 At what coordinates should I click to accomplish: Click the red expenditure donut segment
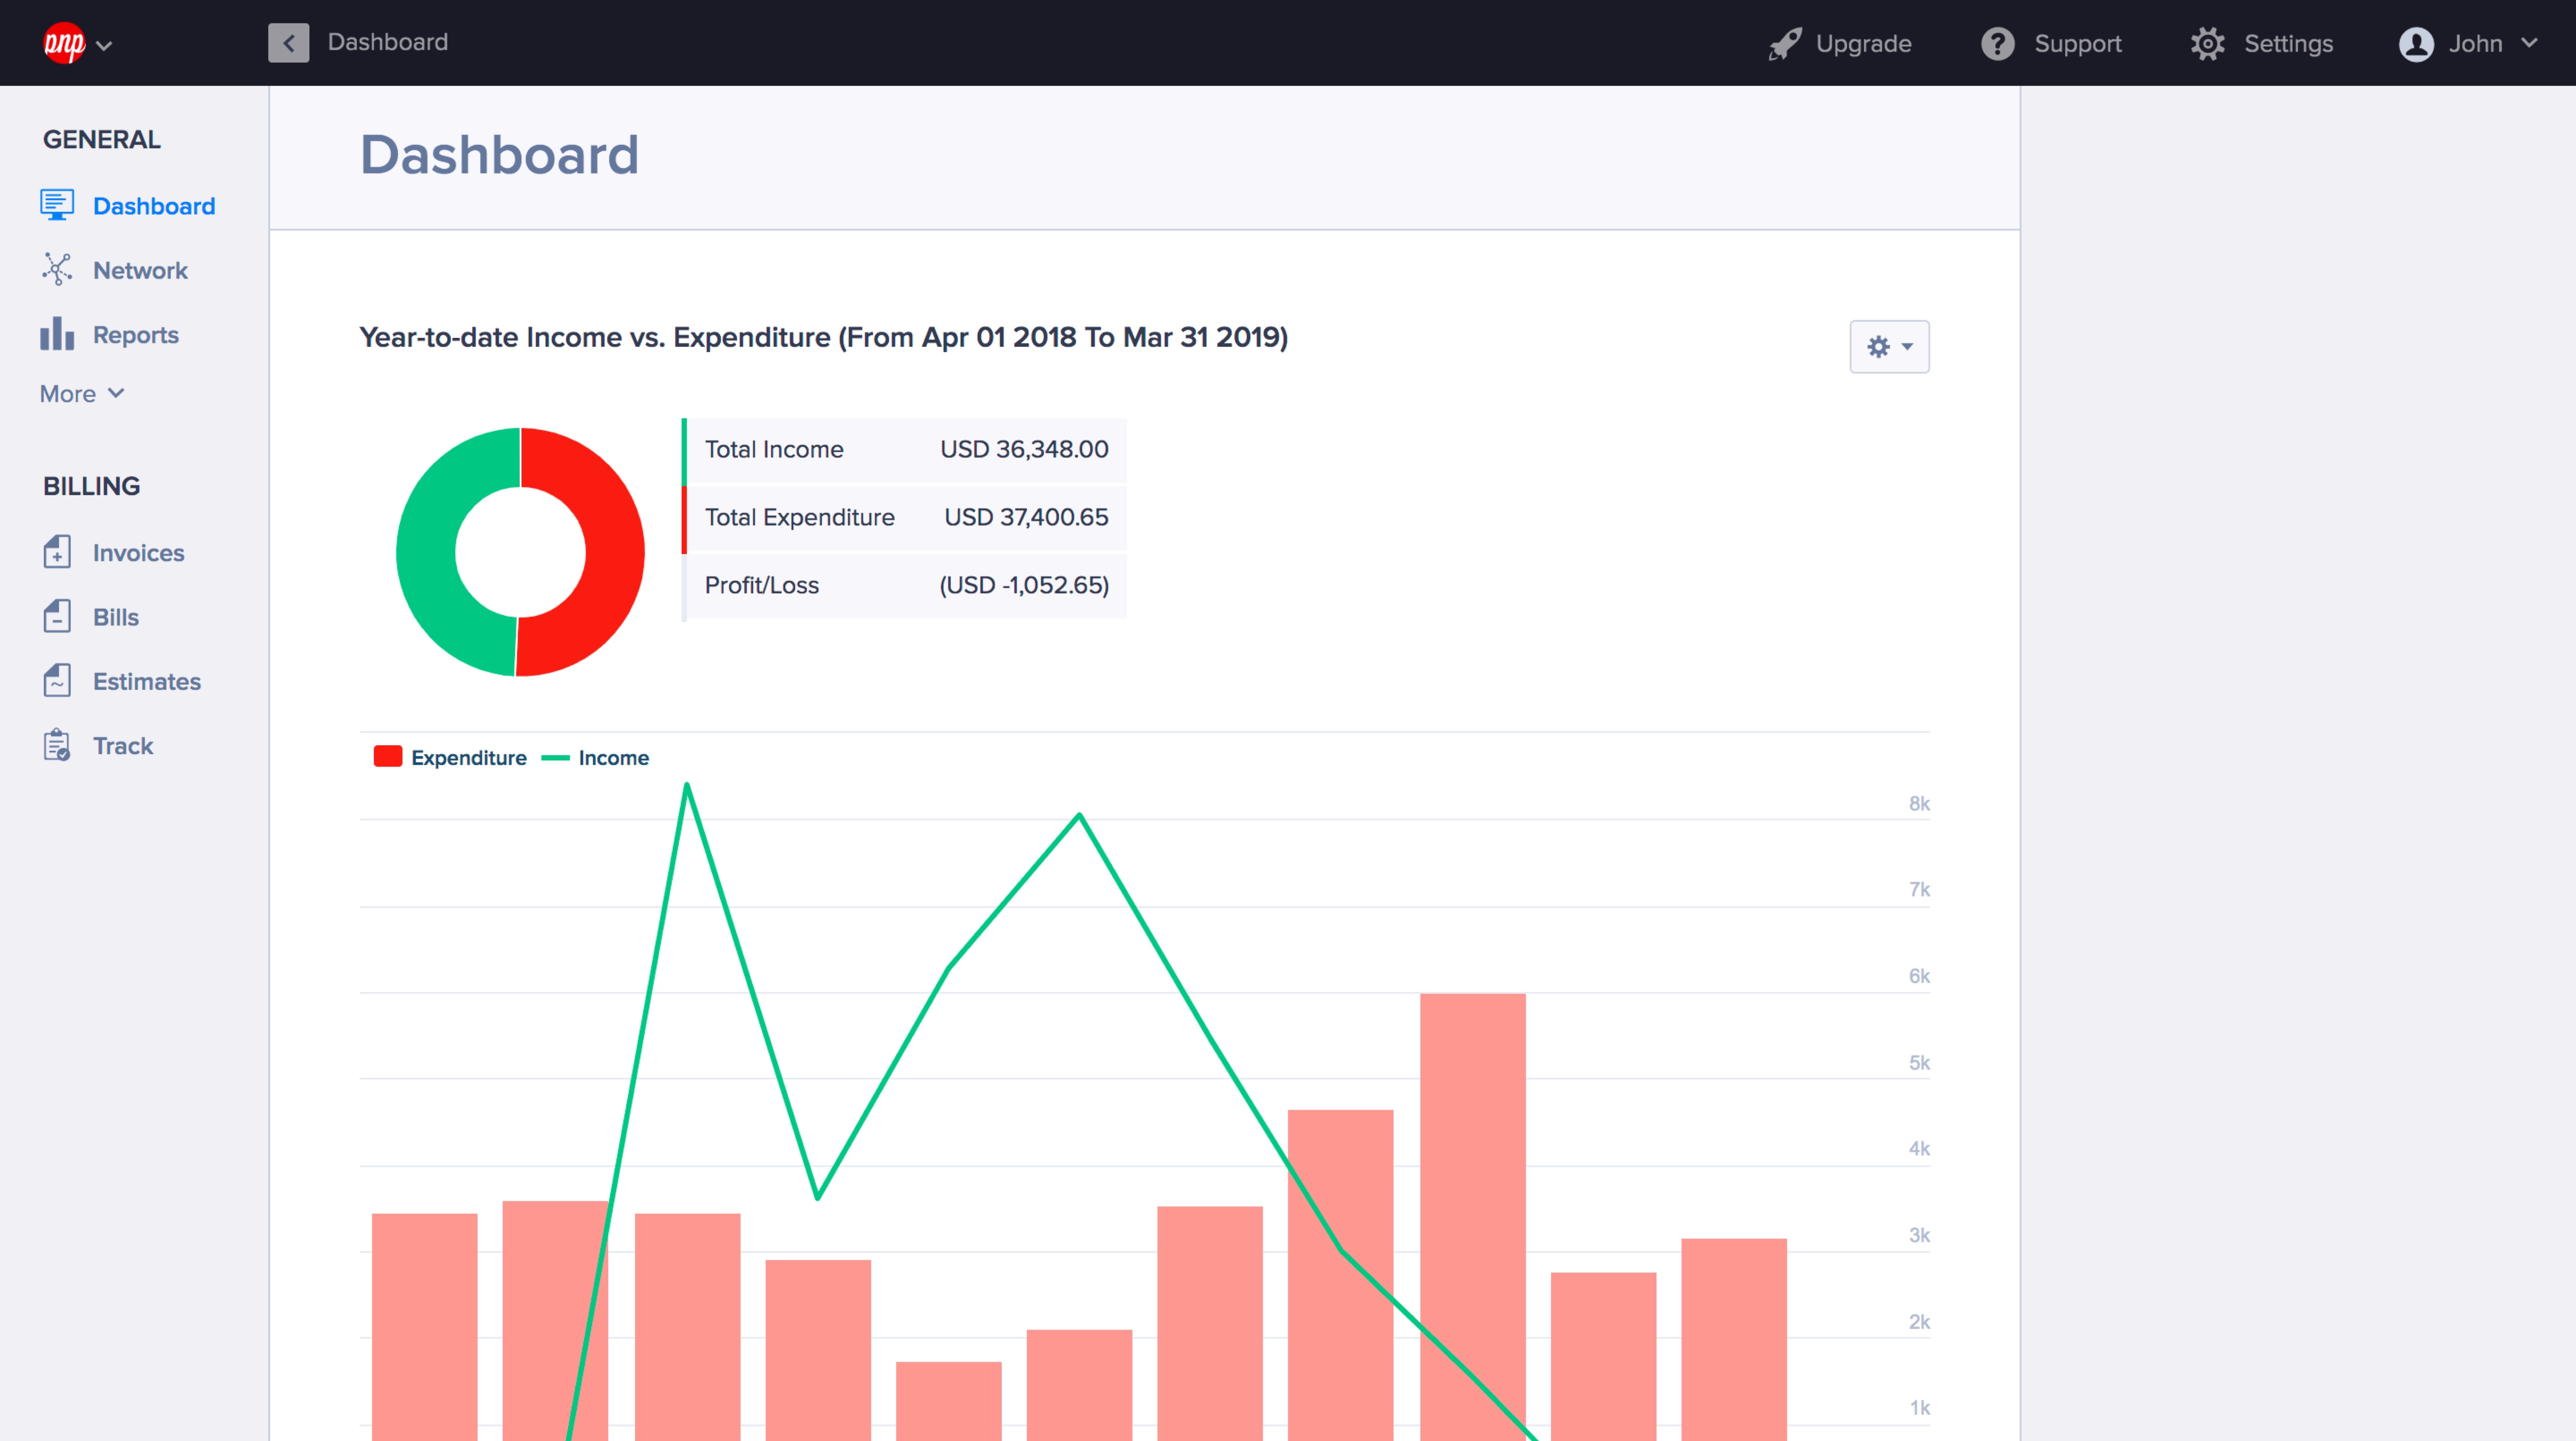[615, 553]
